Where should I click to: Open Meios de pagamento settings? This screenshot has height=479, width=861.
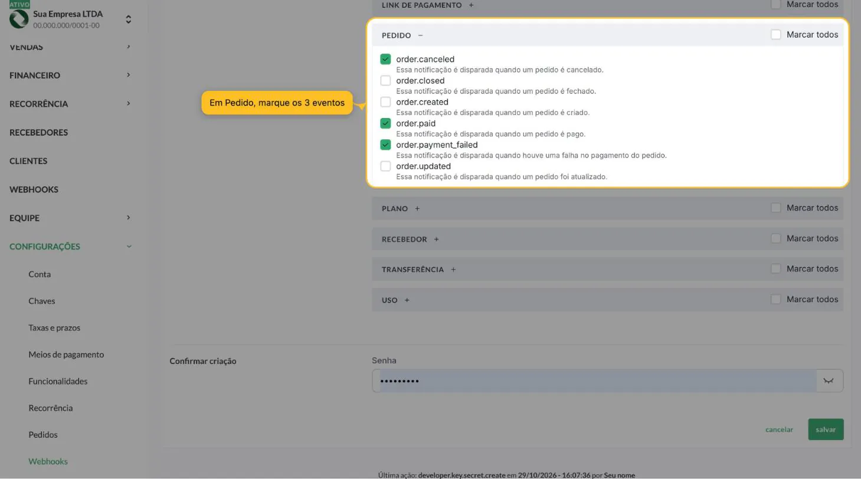click(x=66, y=355)
